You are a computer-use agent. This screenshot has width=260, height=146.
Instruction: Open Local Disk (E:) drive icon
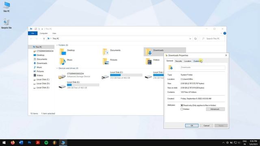62,86
